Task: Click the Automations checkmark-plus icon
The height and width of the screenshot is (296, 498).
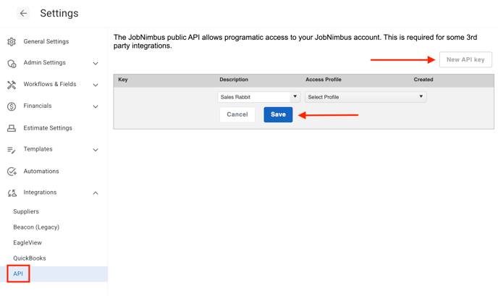Action: click(12, 172)
